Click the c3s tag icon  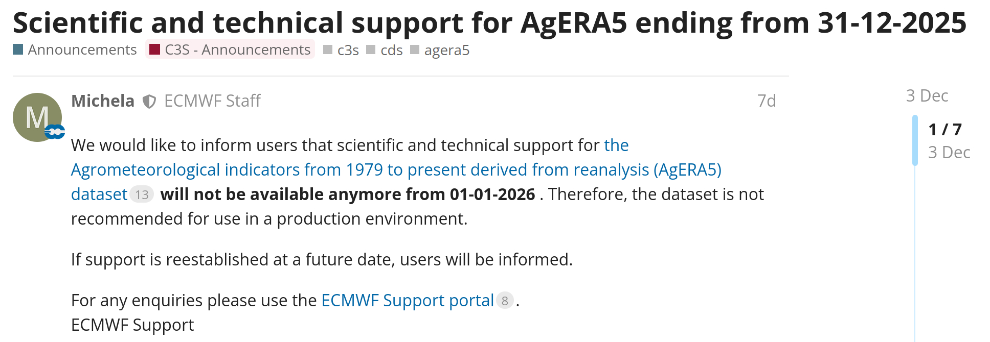click(x=328, y=50)
